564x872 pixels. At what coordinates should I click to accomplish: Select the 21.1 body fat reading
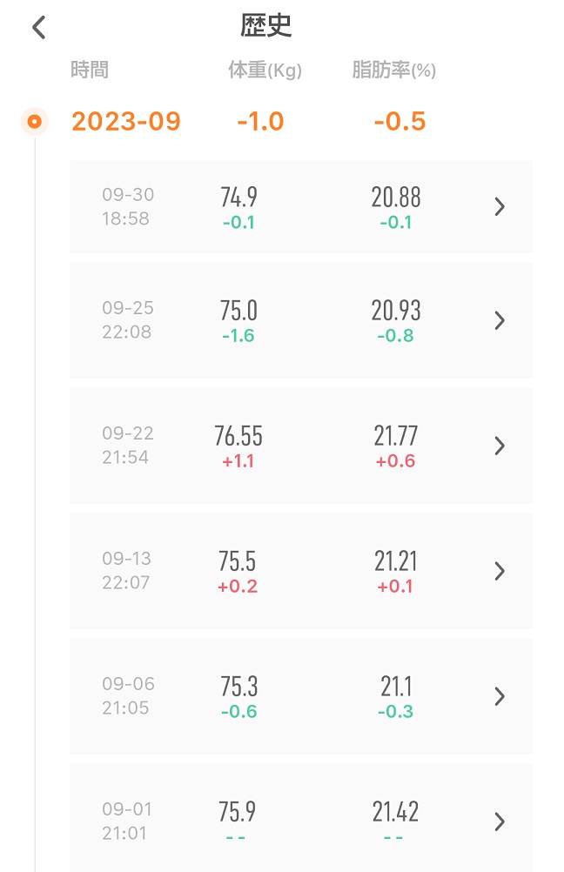396,687
